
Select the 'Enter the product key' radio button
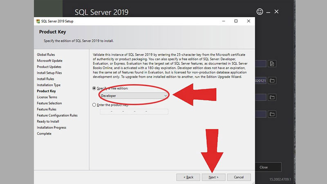[x=94, y=105]
